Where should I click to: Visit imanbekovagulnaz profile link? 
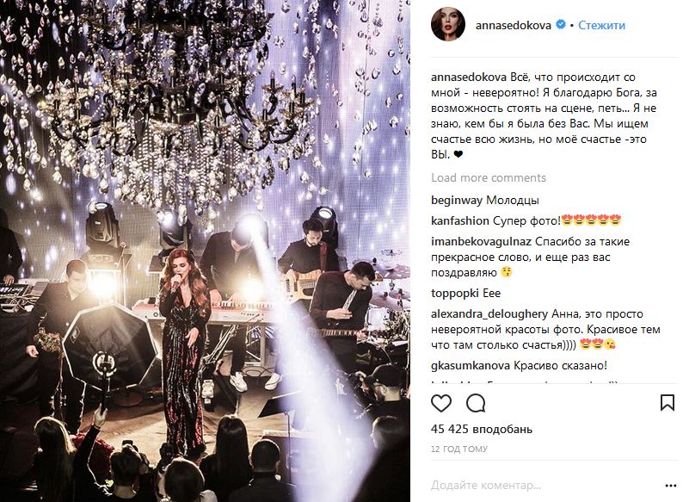pos(481,242)
